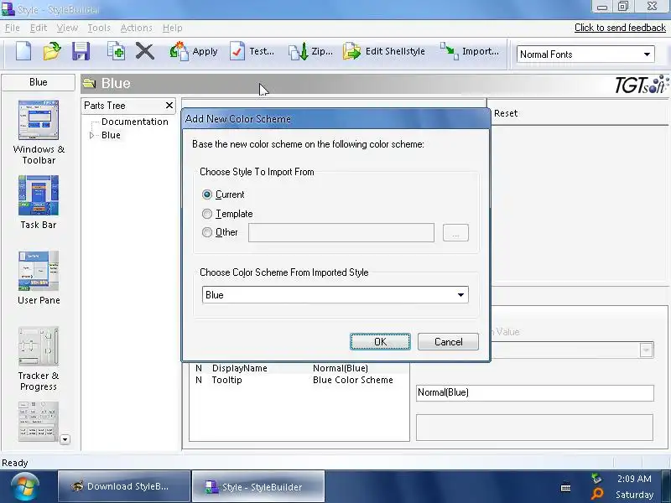Select Documentation in Parts Tree
671x503 pixels.
click(x=134, y=122)
